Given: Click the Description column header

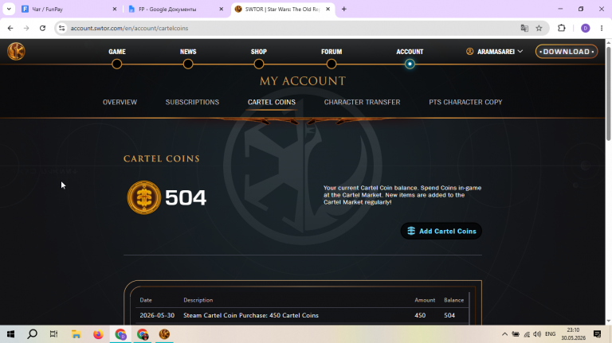Looking at the screenshot, I should 198,300.
